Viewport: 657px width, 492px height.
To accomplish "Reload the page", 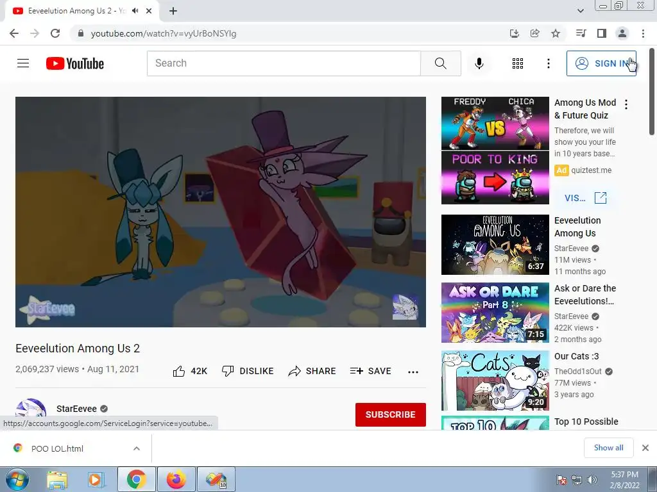I will 55,33.
